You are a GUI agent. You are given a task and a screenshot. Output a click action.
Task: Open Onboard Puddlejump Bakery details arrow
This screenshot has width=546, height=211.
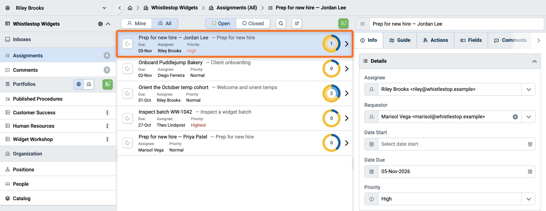click(347, 69)
